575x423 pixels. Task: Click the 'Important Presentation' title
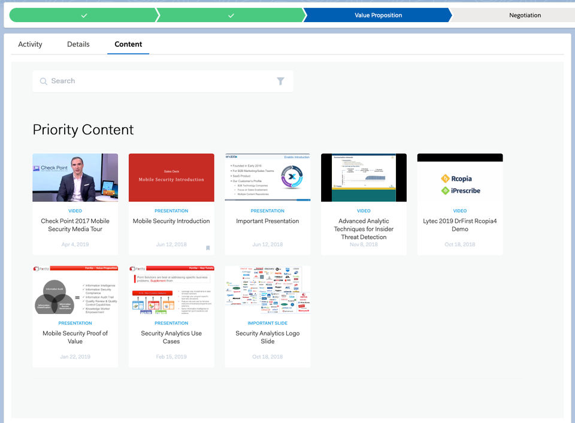click(267, 221)
